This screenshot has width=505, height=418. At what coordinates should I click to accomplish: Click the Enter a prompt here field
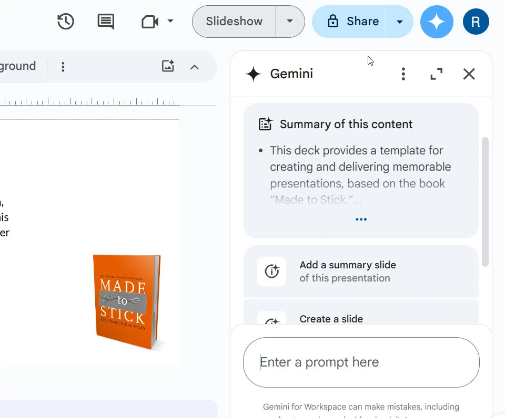(361, 362)
